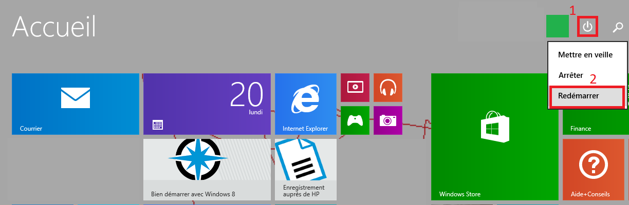
Task: Open the red Video tile
Action: tap(355, 88)
